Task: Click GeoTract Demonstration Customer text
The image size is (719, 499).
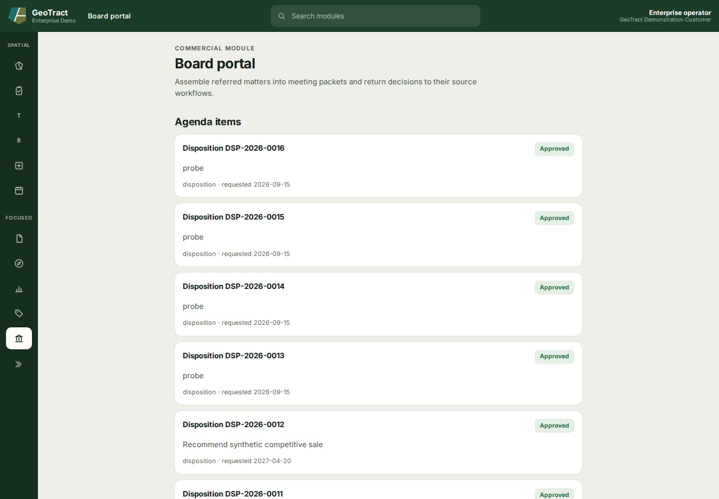Action: tap(665, 20)
